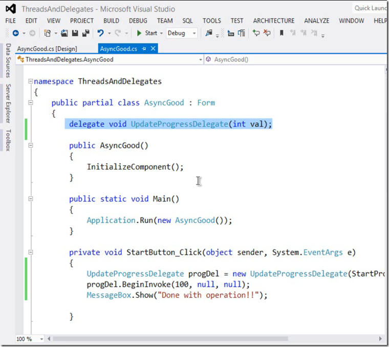This screenshot has width=389, height=347.
Task: Save the current file with disk icon
Action: pos(75,33)
